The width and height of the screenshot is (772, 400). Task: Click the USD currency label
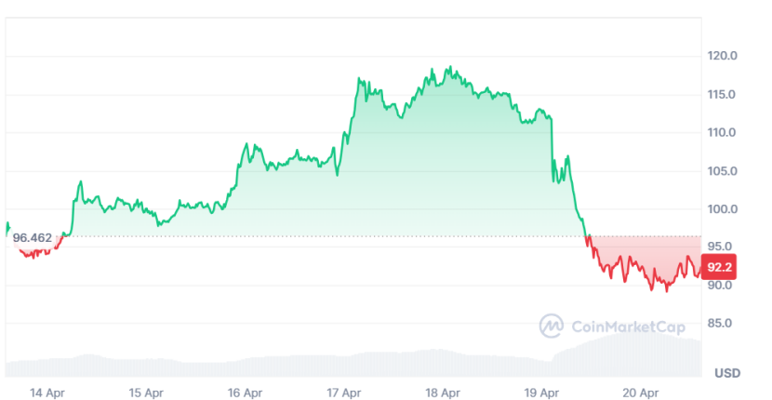click(727, 373)
